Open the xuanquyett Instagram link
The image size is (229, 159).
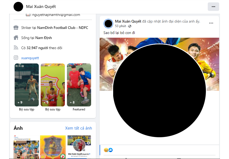tap(30, 58)
